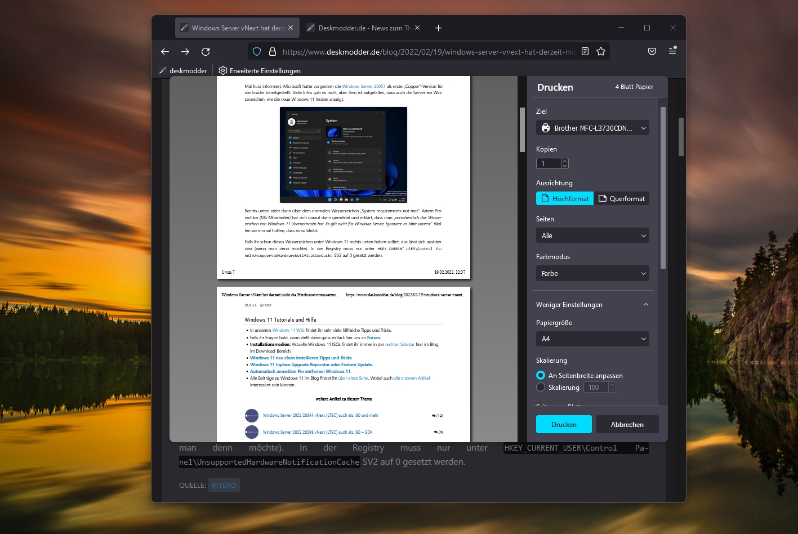Click the 'Windows 11 Tutorials und Hilfe' heading
This screenshot has width=798, height=534.
(x=280, y=319)
